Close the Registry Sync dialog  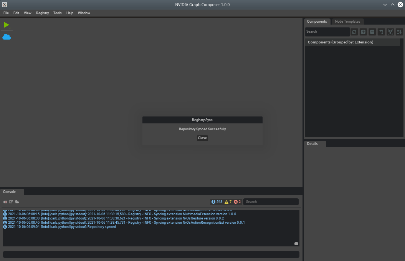202,138
